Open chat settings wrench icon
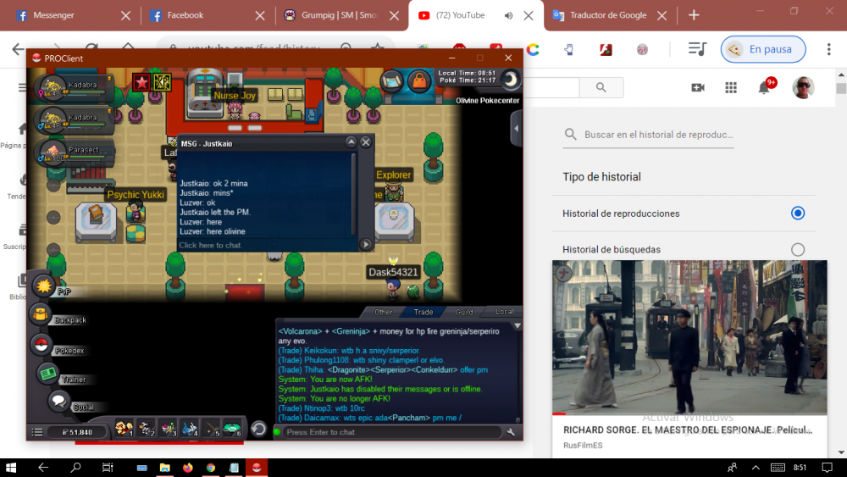 [511, 432]
